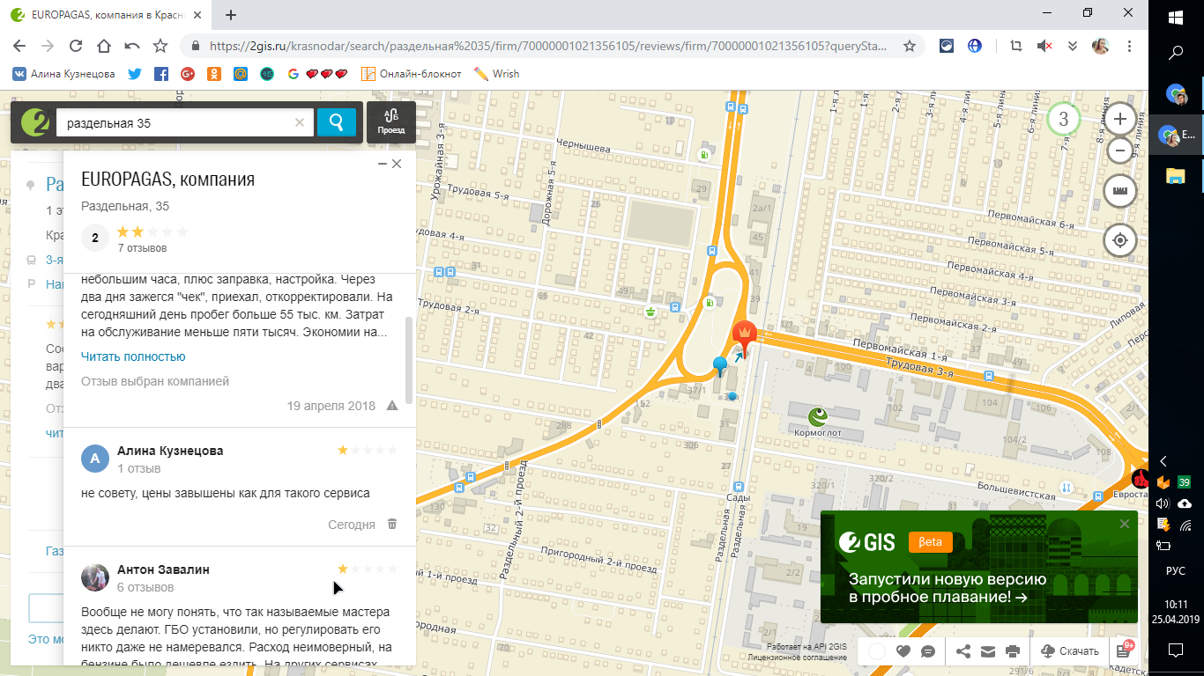
Task: Click the muted sound extension icon
Action: pos(1044,46)
